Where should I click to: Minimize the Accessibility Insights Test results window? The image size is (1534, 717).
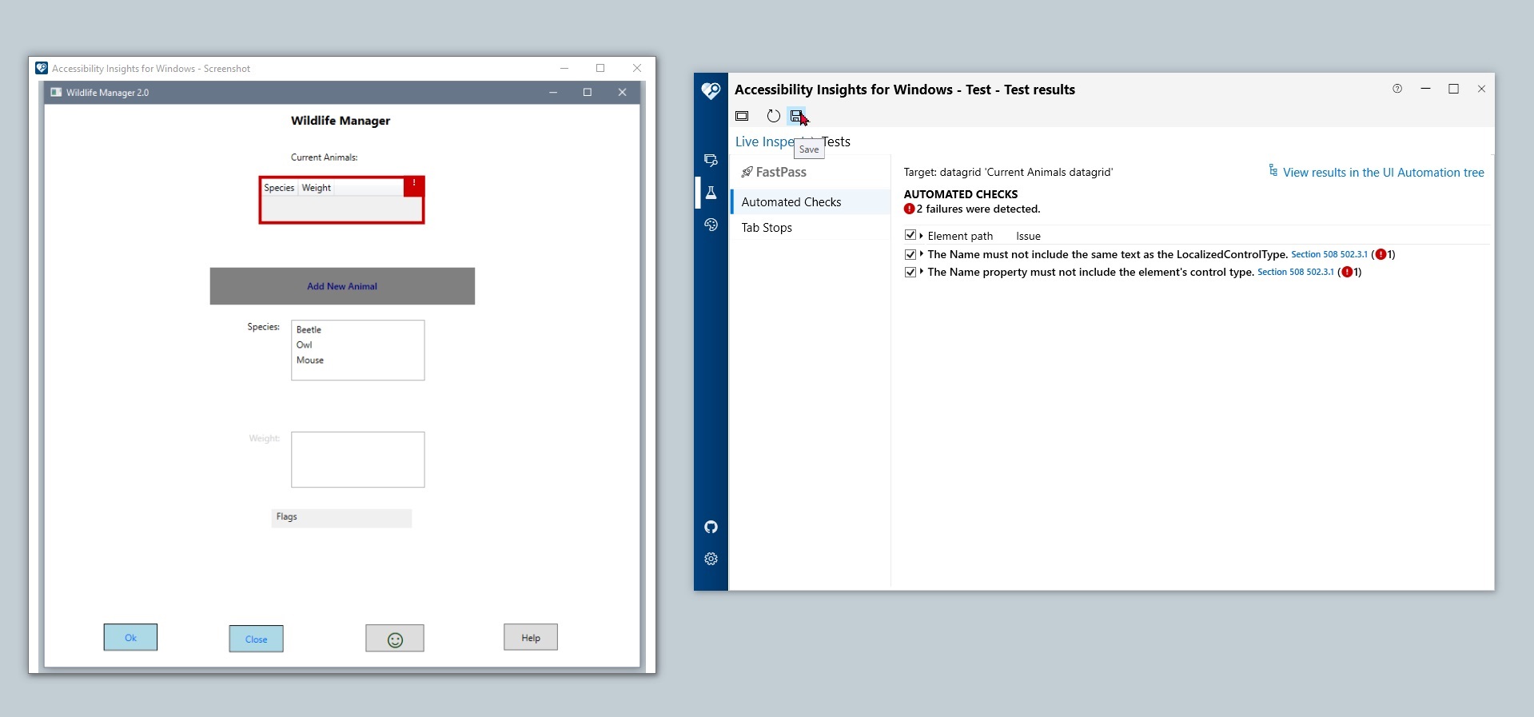[1425, 89]
